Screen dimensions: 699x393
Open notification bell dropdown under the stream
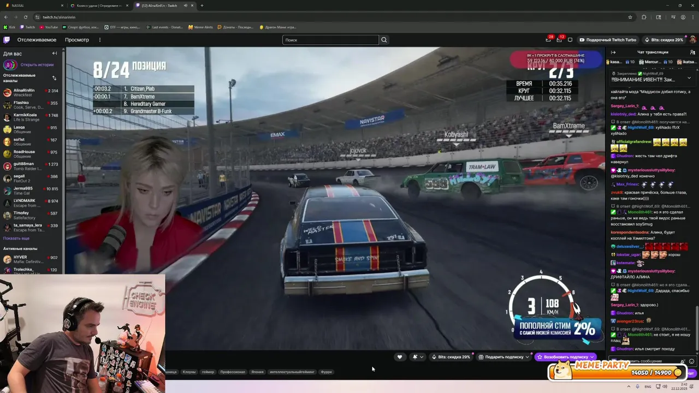[x=418, y=357]
